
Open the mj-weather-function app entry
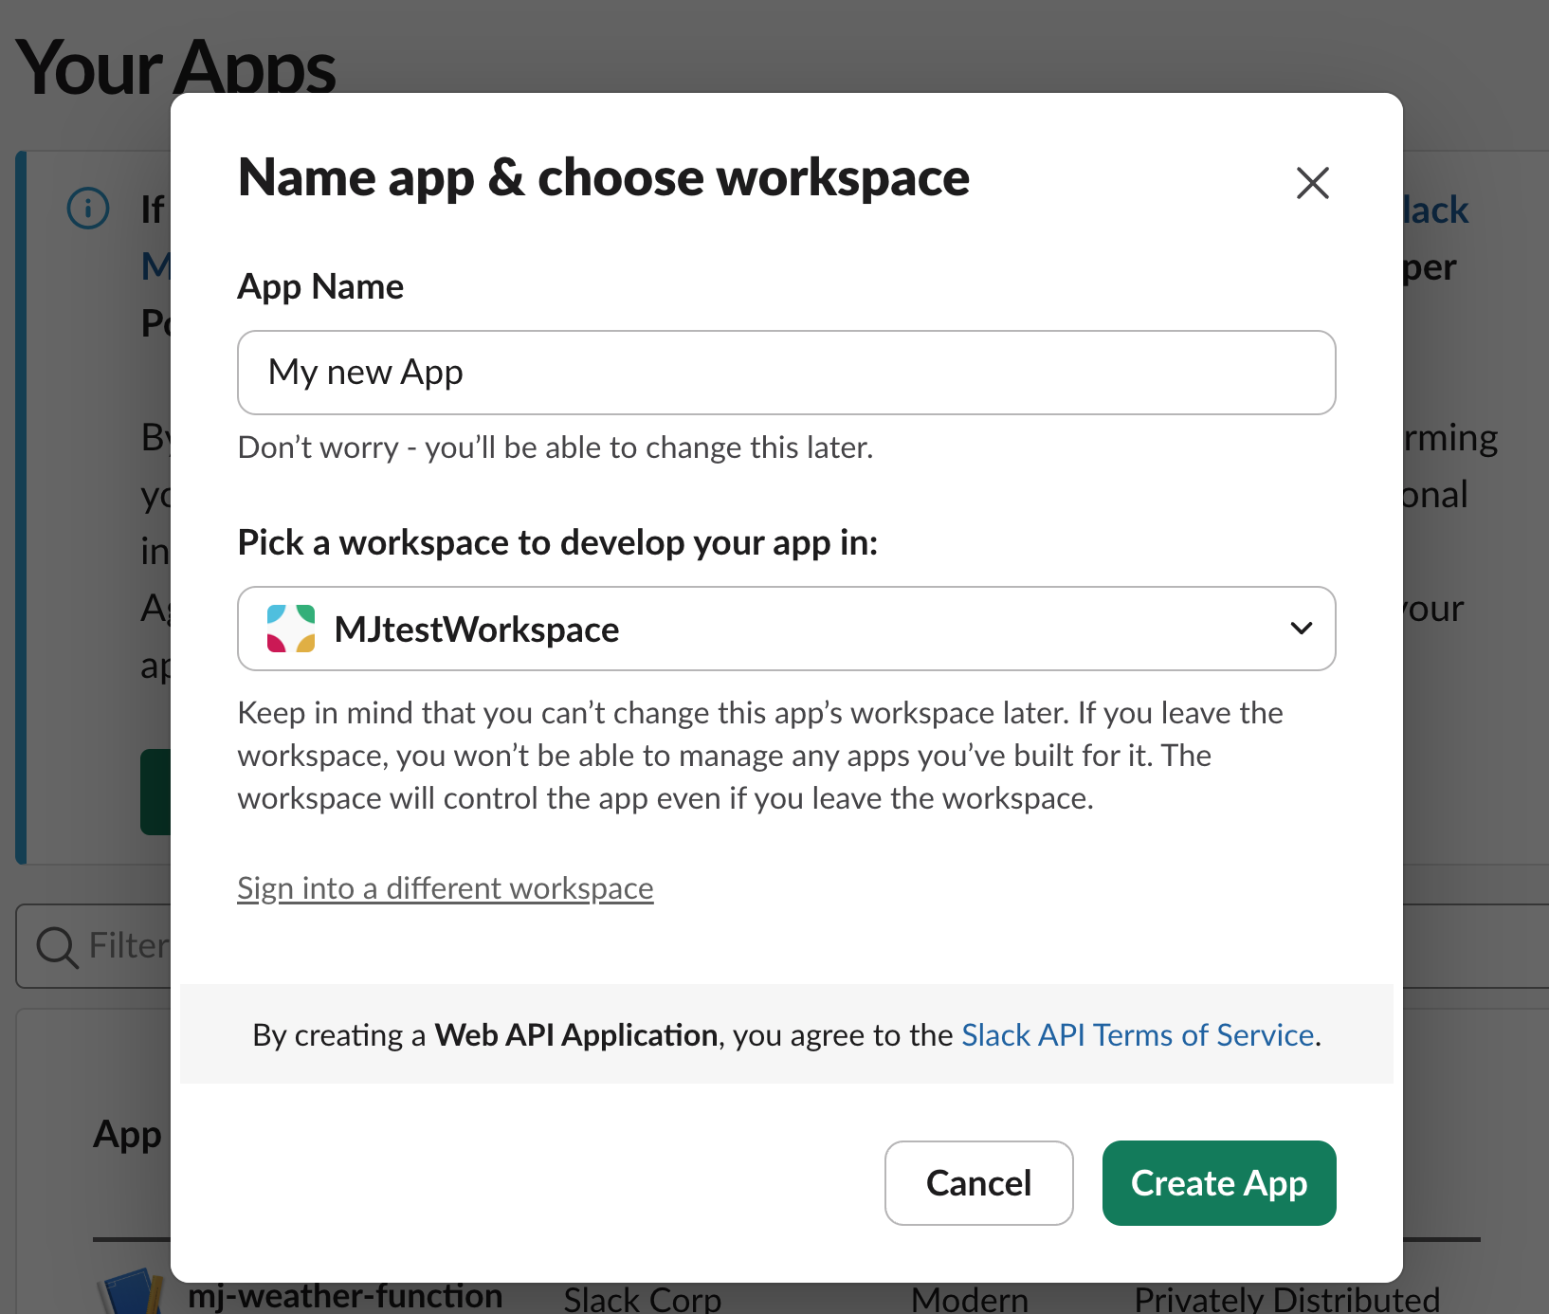345,1296
